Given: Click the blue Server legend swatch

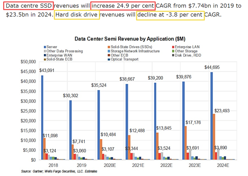Looking at the screenshot, I should click(x=45, y=47).
